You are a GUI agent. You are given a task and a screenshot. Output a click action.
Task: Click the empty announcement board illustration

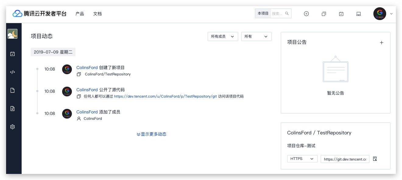coord(335,69)
